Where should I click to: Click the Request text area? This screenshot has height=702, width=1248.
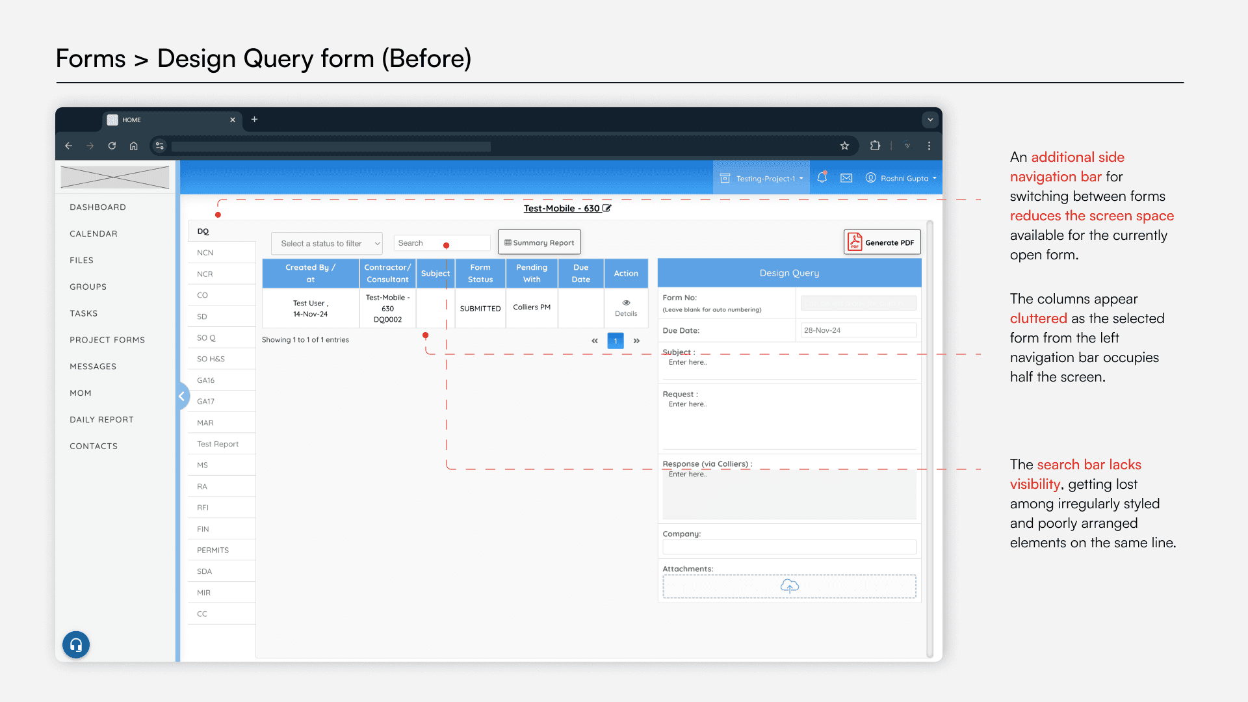(x=789, y=424)
